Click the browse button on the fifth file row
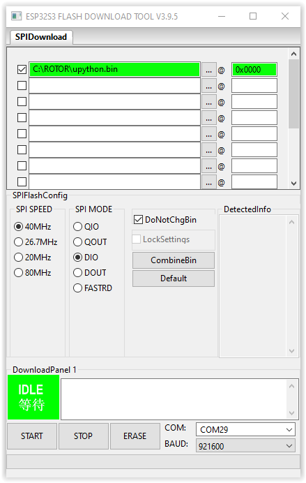306x483 pixels. (209, 135)
